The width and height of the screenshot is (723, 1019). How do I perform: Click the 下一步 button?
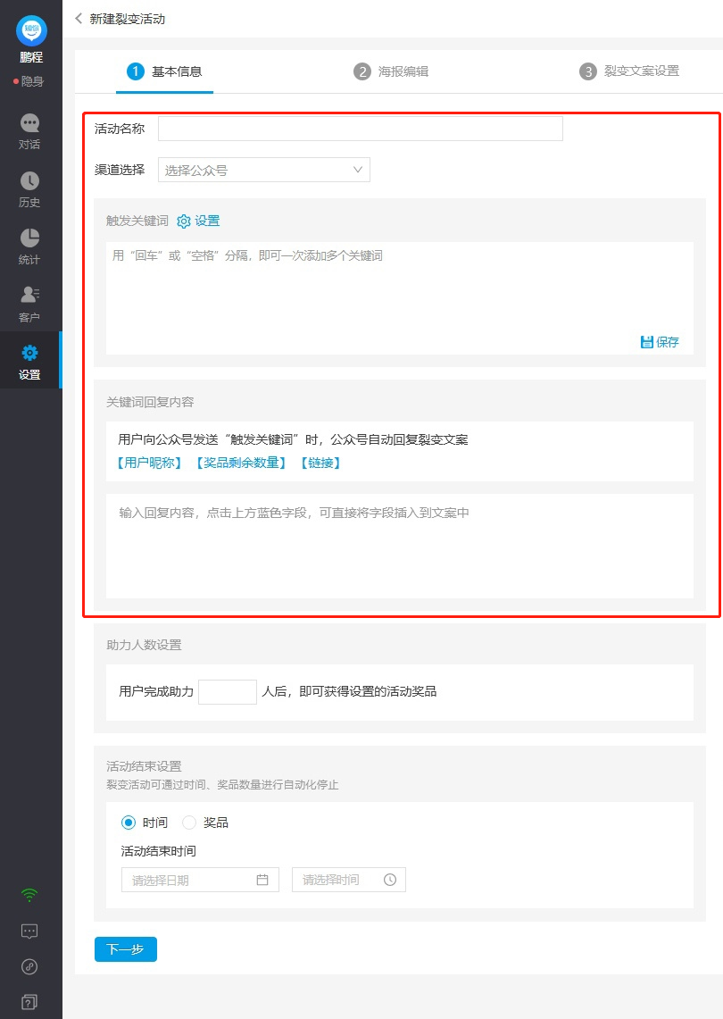125,949
